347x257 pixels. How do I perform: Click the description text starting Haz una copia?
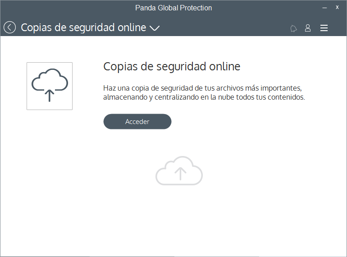click(x=204, y=92)
